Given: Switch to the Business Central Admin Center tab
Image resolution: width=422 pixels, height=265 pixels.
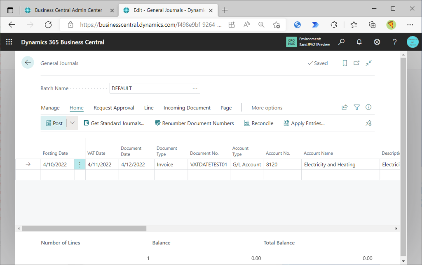Looking at the screenshot, I should (68, 10).
